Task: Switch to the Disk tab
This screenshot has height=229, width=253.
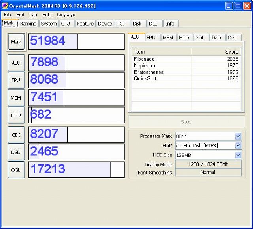Action: tap(139, 24)
